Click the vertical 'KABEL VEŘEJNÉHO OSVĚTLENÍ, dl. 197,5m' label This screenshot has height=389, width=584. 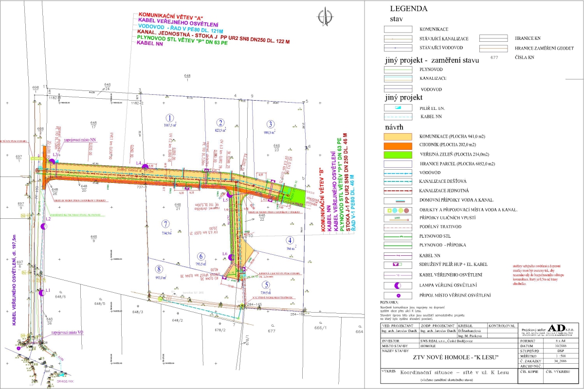tap(14, 280)
